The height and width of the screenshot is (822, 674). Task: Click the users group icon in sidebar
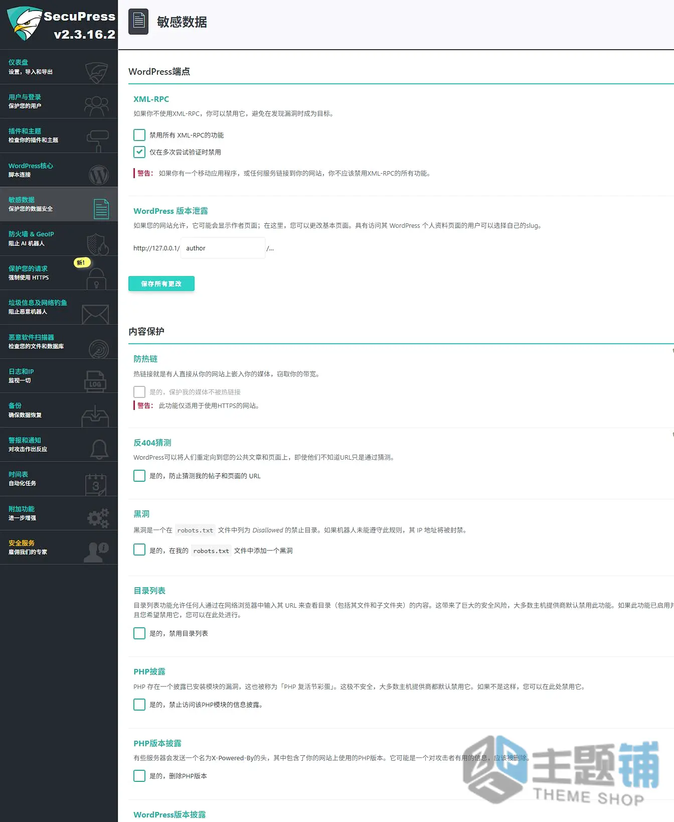(x=97, y=106)
